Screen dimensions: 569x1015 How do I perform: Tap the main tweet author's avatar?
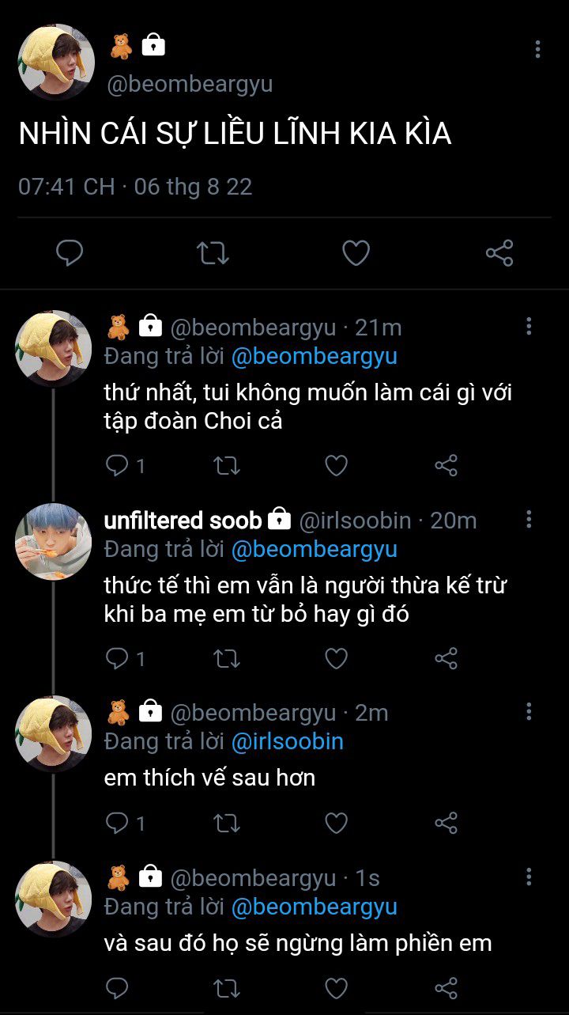pos(56,62)
